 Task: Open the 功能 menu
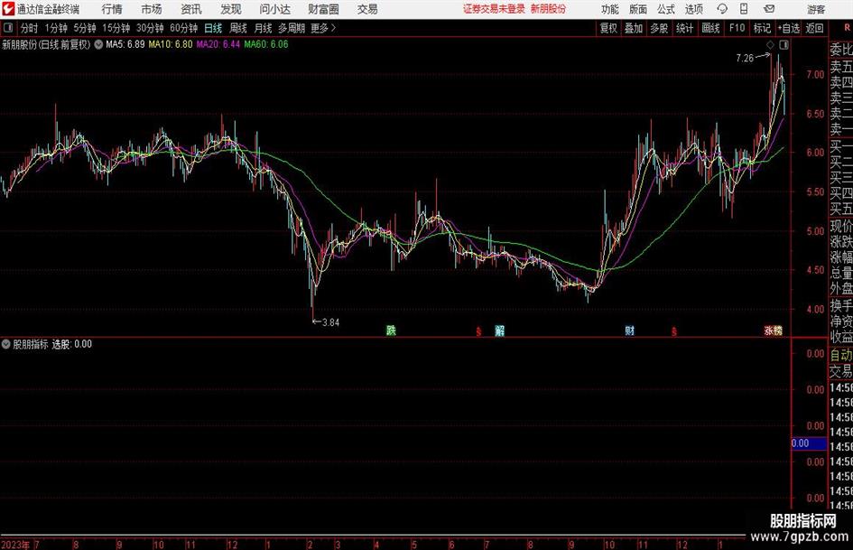point(610,9)
